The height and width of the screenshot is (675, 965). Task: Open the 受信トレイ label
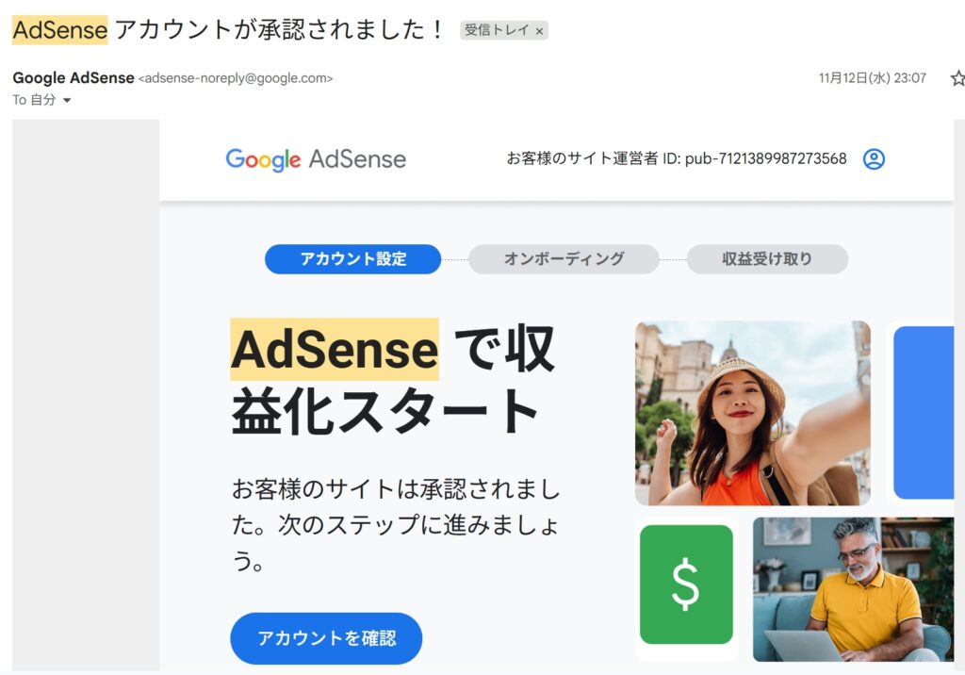(x=496, y=29)
